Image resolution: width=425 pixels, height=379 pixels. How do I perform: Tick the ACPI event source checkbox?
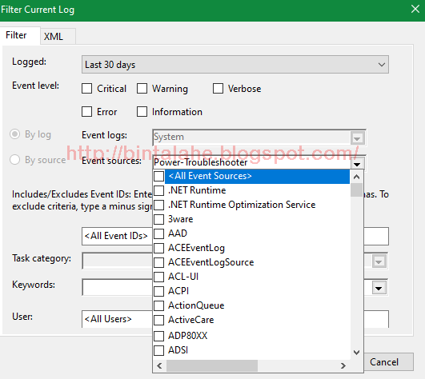(158, 291)
